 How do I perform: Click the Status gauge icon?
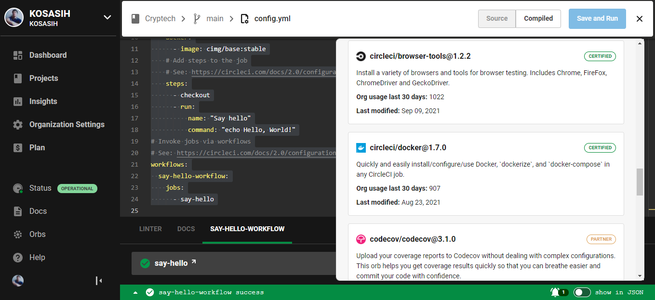18,188
